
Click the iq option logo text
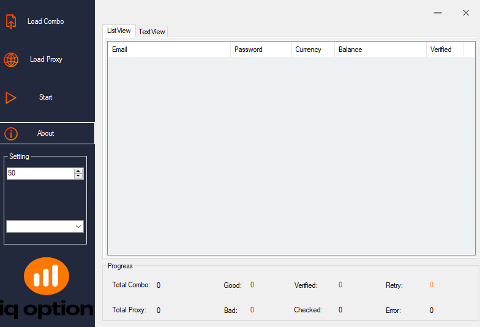[47, 309]
